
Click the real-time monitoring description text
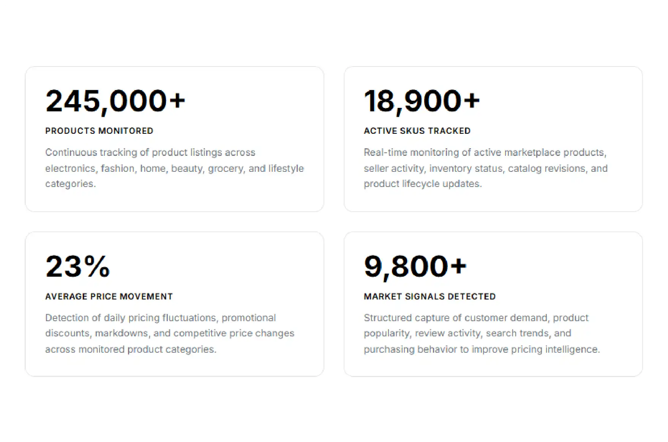tap(486, 168)
